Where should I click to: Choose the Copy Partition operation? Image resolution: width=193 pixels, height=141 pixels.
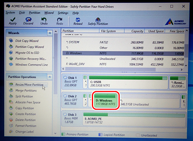(21, 108)
